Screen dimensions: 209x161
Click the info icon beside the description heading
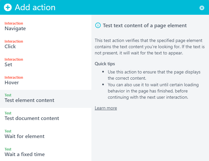[98, 25]
